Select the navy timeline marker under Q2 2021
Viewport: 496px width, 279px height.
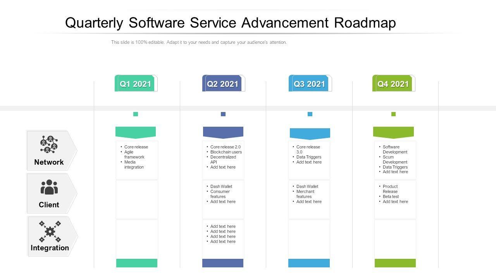coord(223,114)
